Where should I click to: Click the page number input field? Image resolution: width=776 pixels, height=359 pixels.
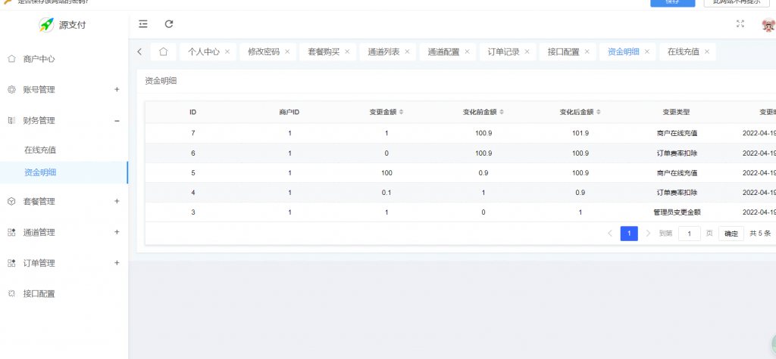pyautogui.click(x=689, y=234)
